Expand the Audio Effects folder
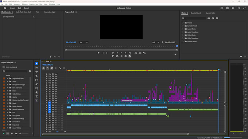Screen dimensions: 248x139 pyautogui.click(x=183, y=29)
